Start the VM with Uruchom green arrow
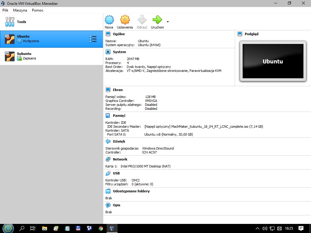 click(158, 20)
